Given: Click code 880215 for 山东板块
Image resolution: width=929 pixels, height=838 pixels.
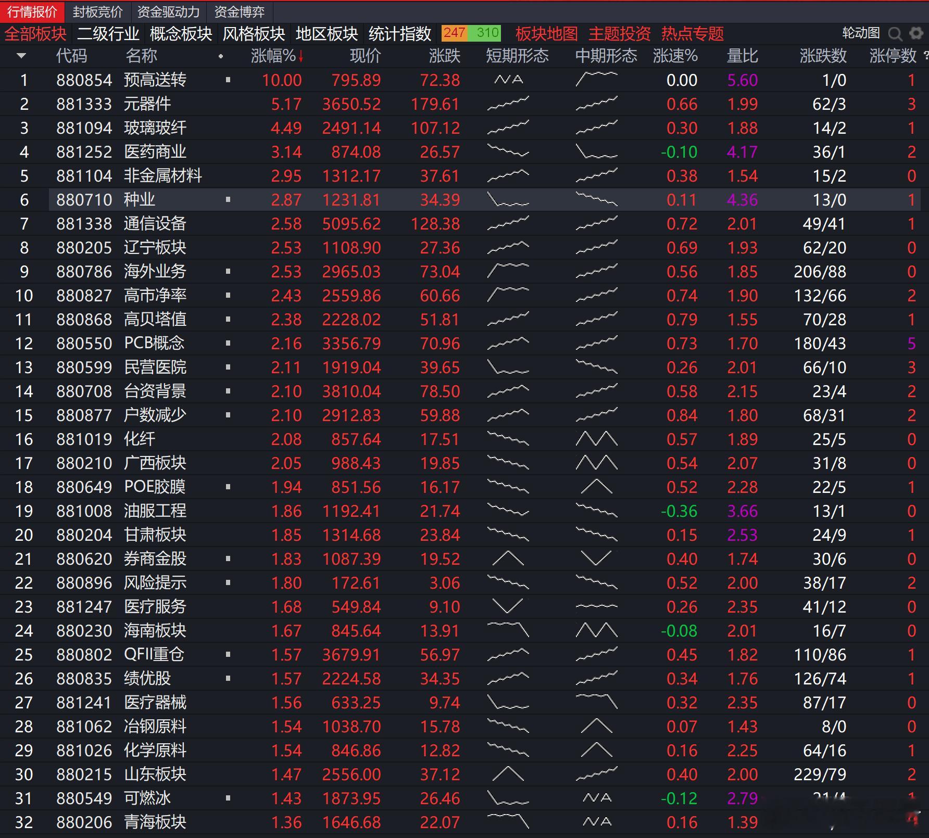Looking at the screenshot, I should click(84, 774).
